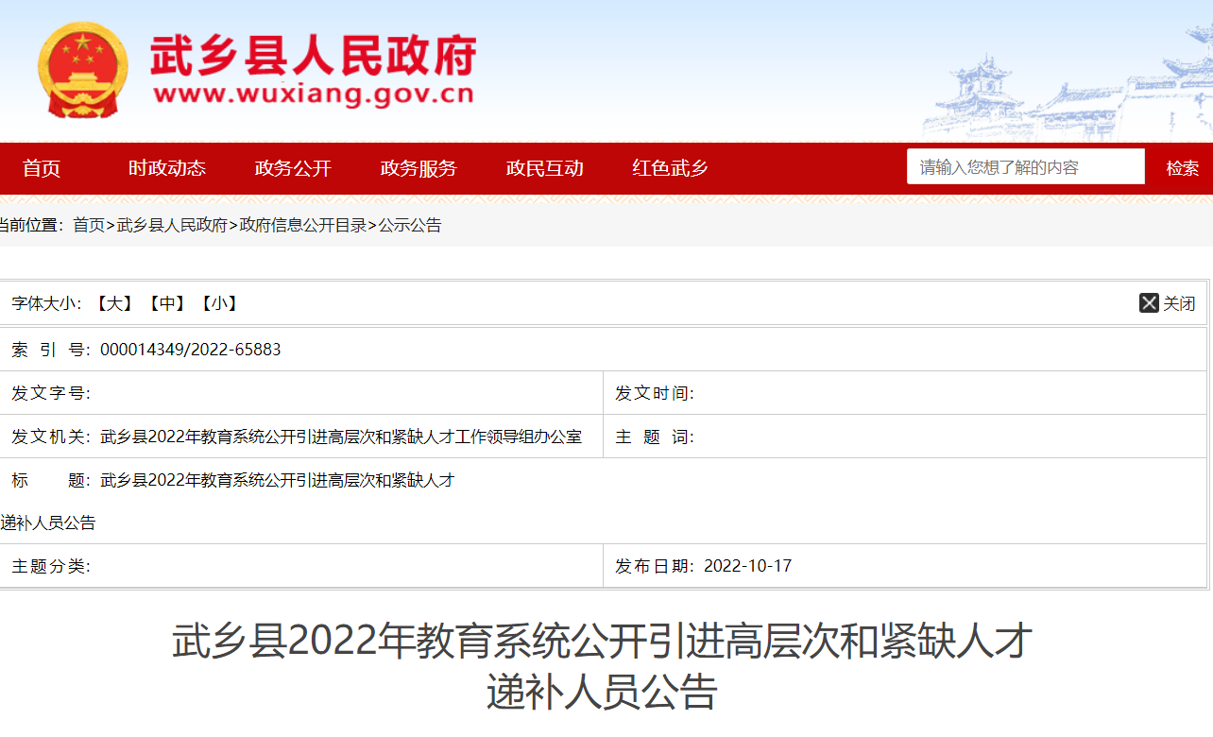This screenshot has height=737, width=1213.
Task: Click the 递补人员公告 line in table
Action: [48, 523]
